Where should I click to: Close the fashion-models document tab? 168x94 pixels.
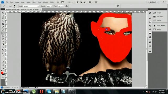click(41, 9)
